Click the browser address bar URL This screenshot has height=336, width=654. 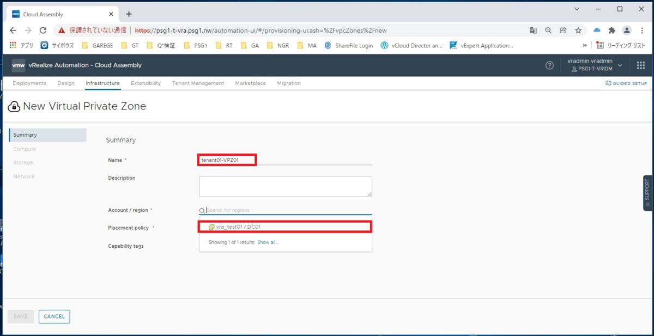tap(261, 30)
